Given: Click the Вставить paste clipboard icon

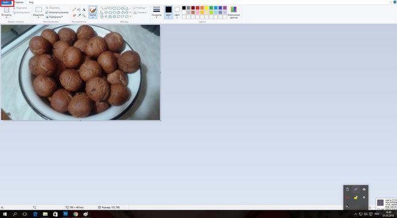Looking at the screenshot, I should pos(7,10).
